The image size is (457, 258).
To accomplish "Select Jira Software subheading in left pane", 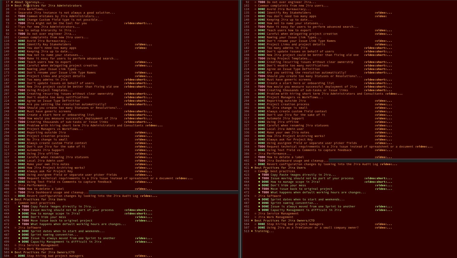I will tap(29, 228).
